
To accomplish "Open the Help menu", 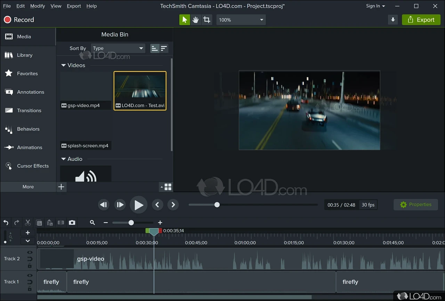I will click(91, 6).
